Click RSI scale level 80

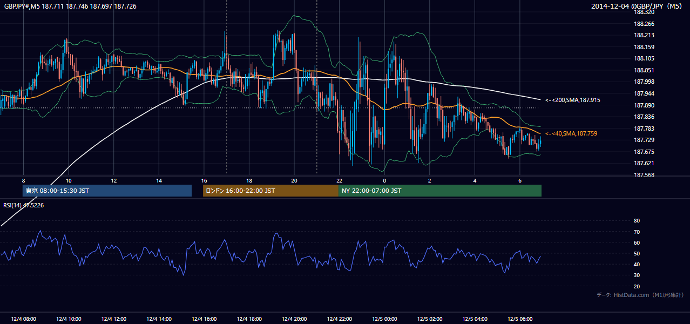point(637,221)
